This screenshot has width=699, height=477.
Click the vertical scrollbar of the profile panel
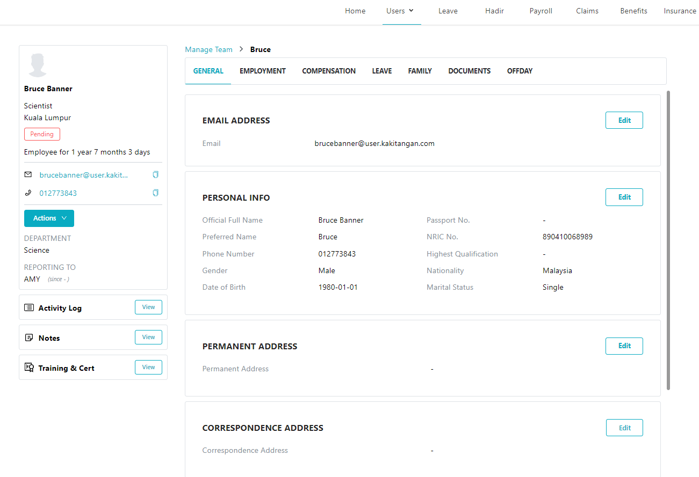[x=668, y=240]
